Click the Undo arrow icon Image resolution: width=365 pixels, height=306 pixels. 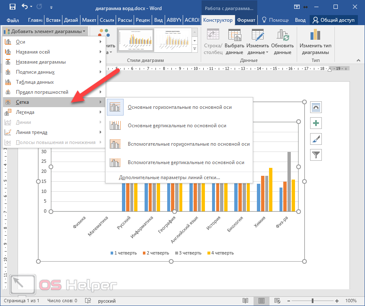[x=25, y=7]
